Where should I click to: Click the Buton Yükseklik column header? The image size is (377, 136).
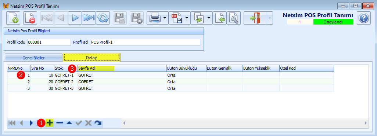(261, 68)
